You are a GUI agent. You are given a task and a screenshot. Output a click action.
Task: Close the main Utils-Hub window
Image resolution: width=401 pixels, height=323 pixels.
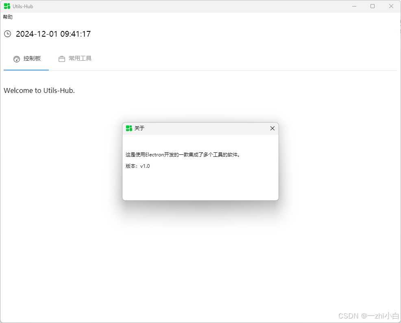click(x=391, y=6)
